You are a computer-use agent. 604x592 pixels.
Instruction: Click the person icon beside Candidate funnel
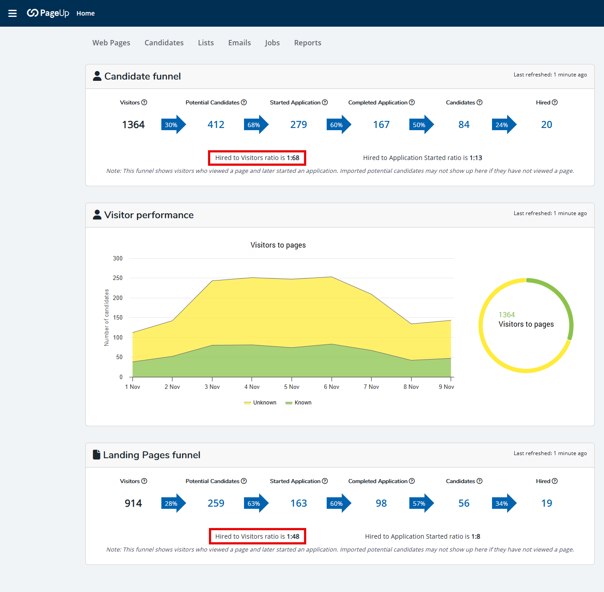97,76
